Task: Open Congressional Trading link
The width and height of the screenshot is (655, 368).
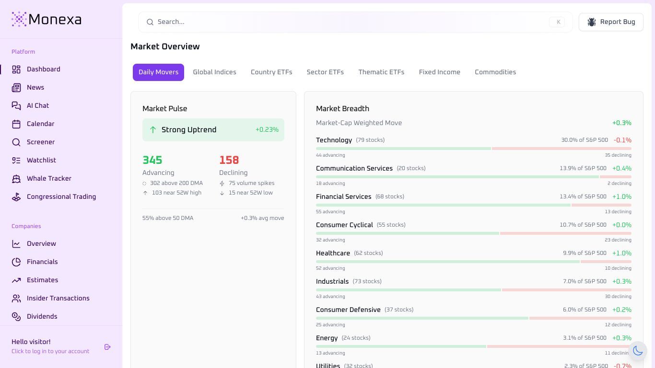Action: click(61, 197)
